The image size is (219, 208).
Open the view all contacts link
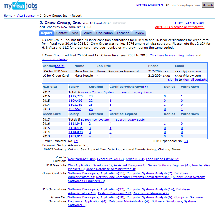click(x=195, y=80)
